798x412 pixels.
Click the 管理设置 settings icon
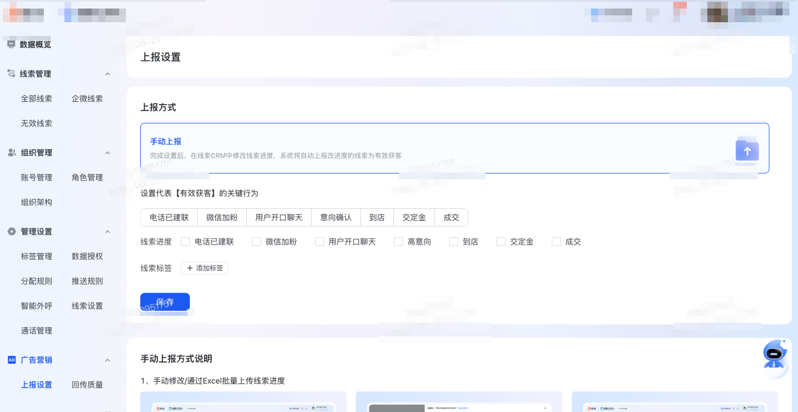point(13,231)
